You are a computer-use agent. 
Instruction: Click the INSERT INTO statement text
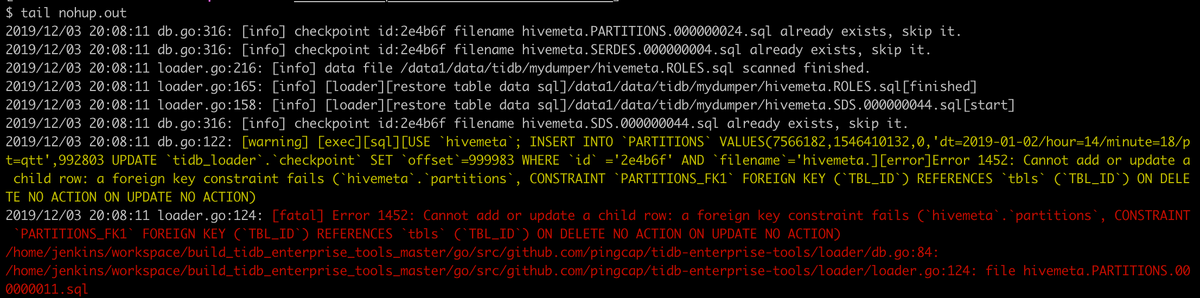[x=571, y=142]
